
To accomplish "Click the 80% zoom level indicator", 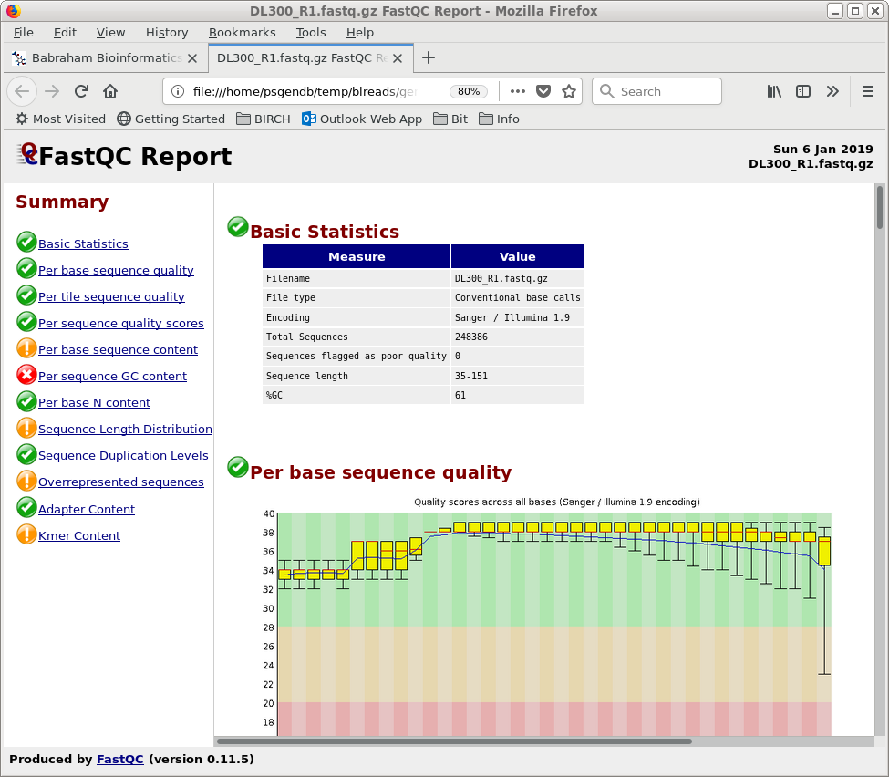I will 469,91.
